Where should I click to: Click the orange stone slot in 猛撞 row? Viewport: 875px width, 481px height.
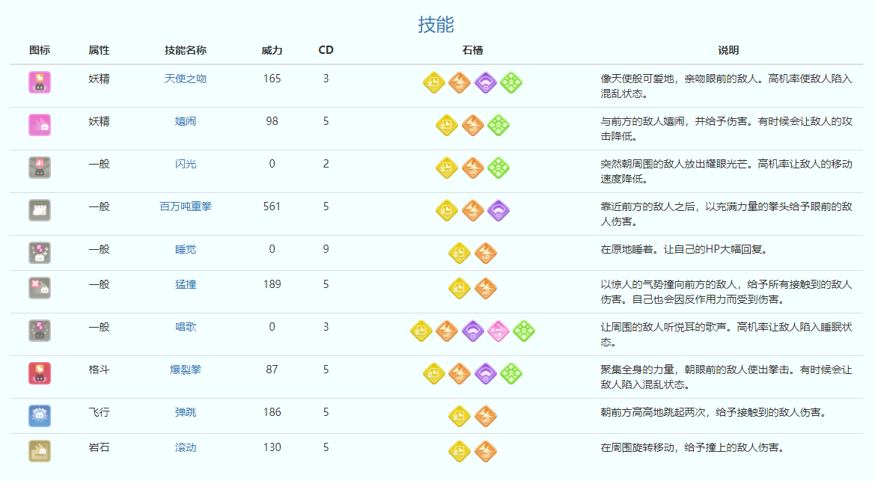point(486,288)
